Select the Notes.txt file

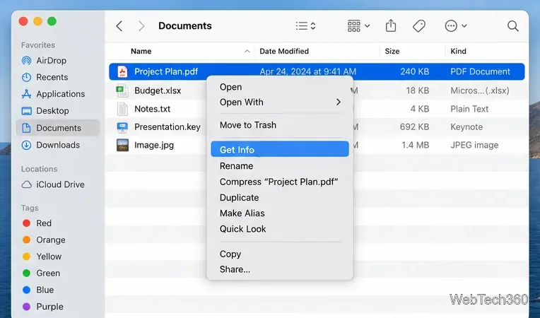click(x=152, y=109)
